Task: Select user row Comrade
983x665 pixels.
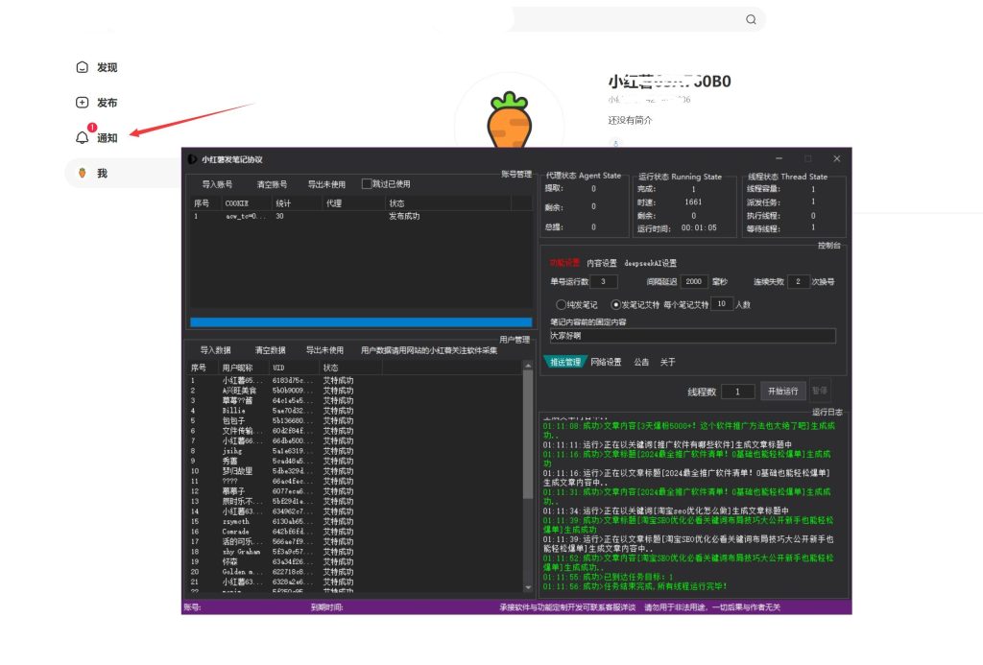Action: click(355, 532)
